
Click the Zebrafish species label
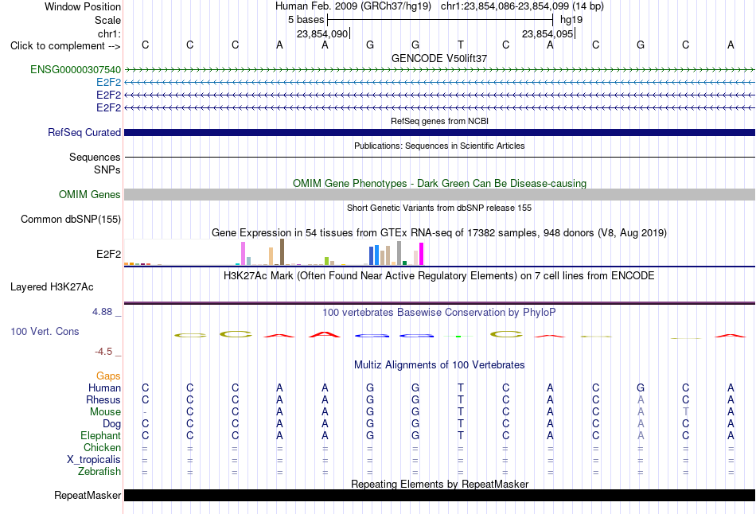(99, 471)
